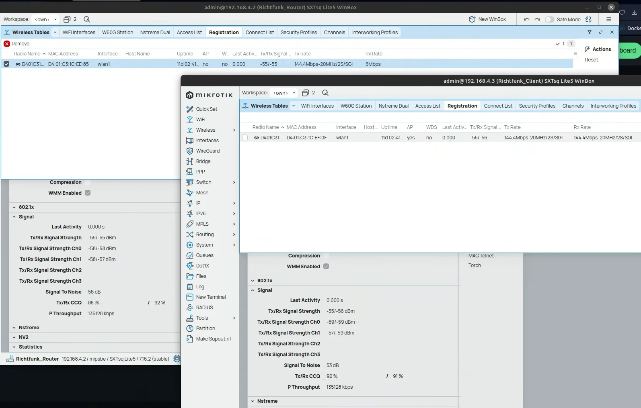Viewport: 641px width, 408px height.
Task: Expand Wireless submenu in Client sidebar
Action: (234, 130)
